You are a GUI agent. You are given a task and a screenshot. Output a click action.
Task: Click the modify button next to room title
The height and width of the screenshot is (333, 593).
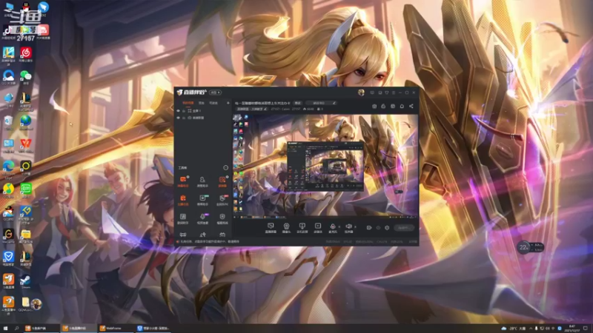coord(298,103)
